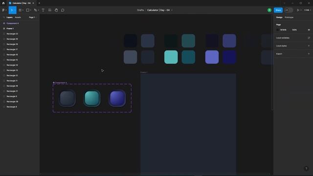Click the page background opacity field
Image resolution: width=313 pixels, height=176 pixels.
(x=294, y=30)
